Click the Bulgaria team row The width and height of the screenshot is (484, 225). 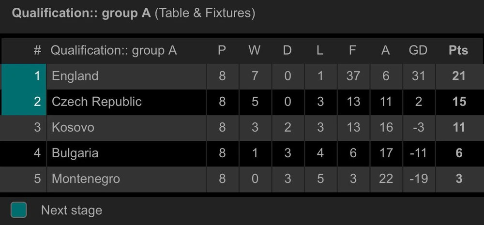75,153
